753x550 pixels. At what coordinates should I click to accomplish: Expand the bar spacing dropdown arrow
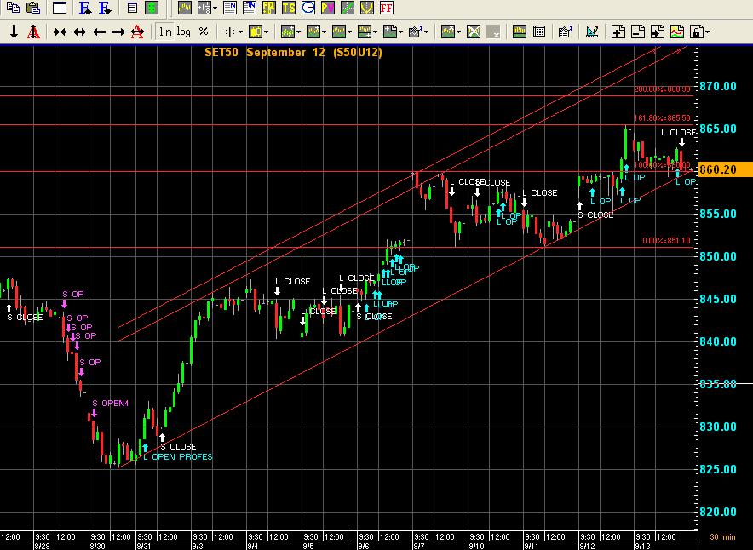pyautogui.click(x=242, y=32)
